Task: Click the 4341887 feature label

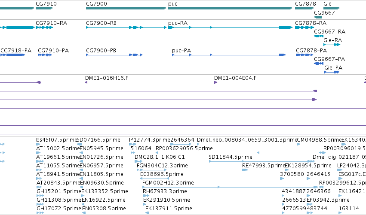Action: (294, 191)
